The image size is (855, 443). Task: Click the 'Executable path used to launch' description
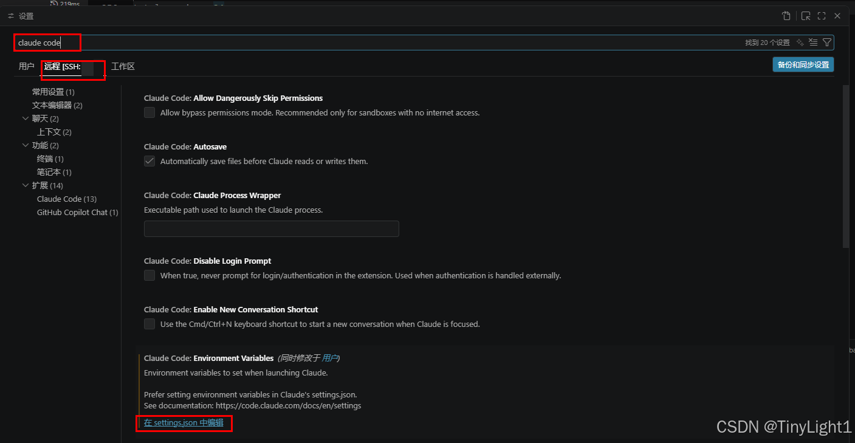233,210
